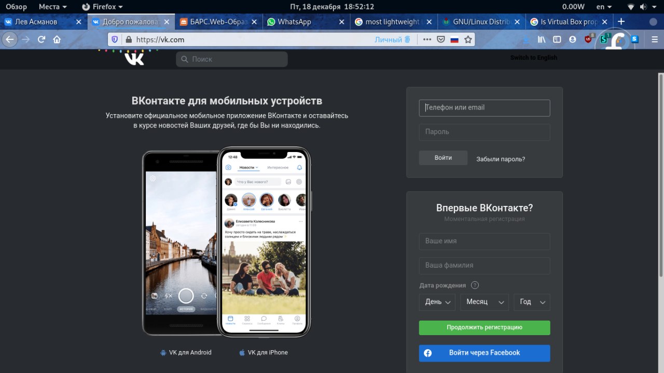Image resolution: width=664 pixels, height=373 pixels.
Task: Open the VK для iPhone link
Action: (x=264, y=353)
